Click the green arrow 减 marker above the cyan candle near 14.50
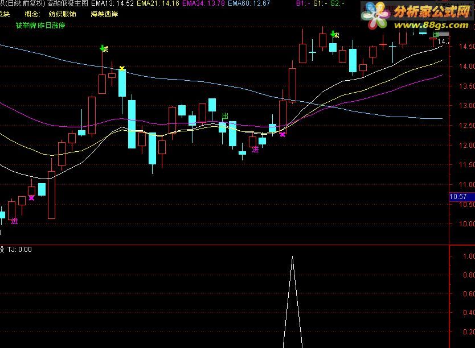475x348 pixels. 335,35
